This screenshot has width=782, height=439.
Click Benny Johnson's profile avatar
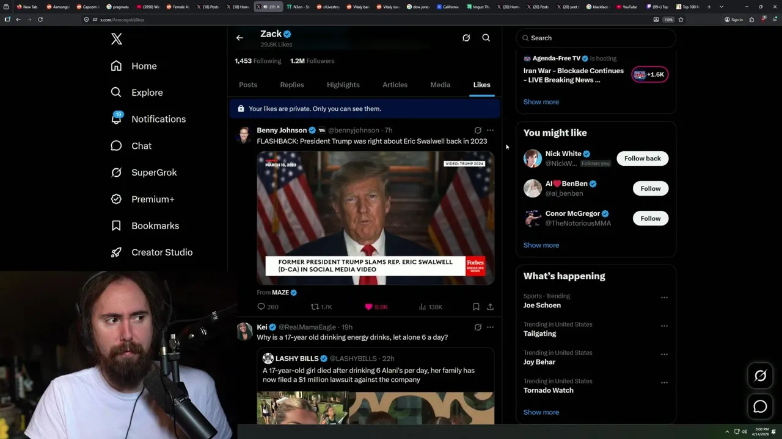(x=244, y=135)
